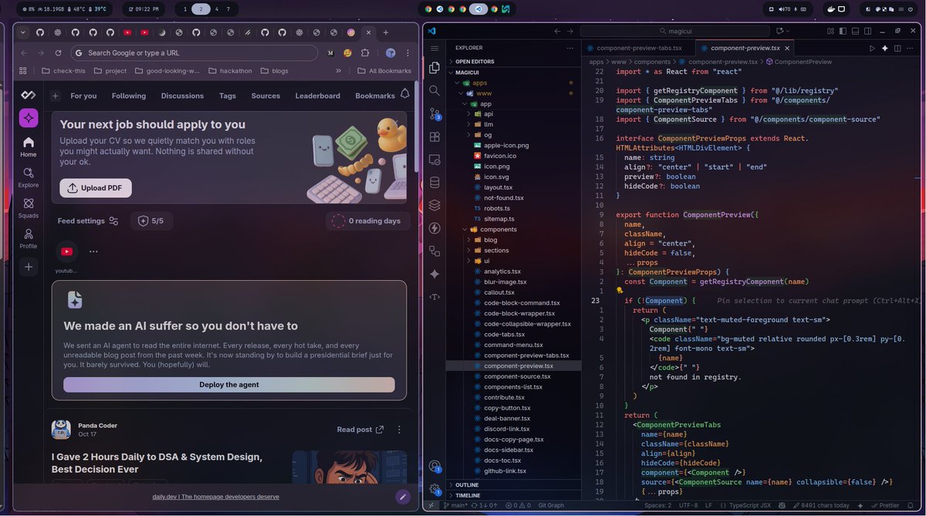Expand the api folder in Explorer

point(488,113)
